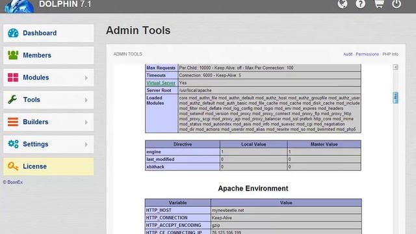Select the Timeouts row label
This screenshot has height=234, width=416.
point(161,75)
